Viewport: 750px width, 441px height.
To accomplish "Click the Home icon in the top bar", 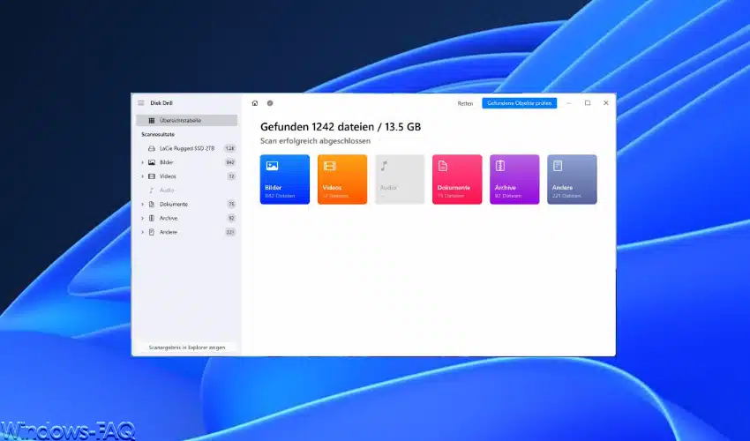I will [x=255, y=103].
